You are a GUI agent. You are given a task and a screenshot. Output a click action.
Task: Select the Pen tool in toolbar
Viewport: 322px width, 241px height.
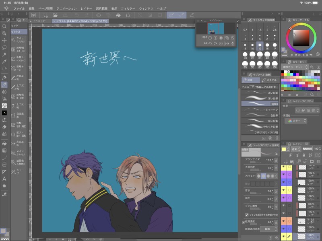(x=4, y=78)
